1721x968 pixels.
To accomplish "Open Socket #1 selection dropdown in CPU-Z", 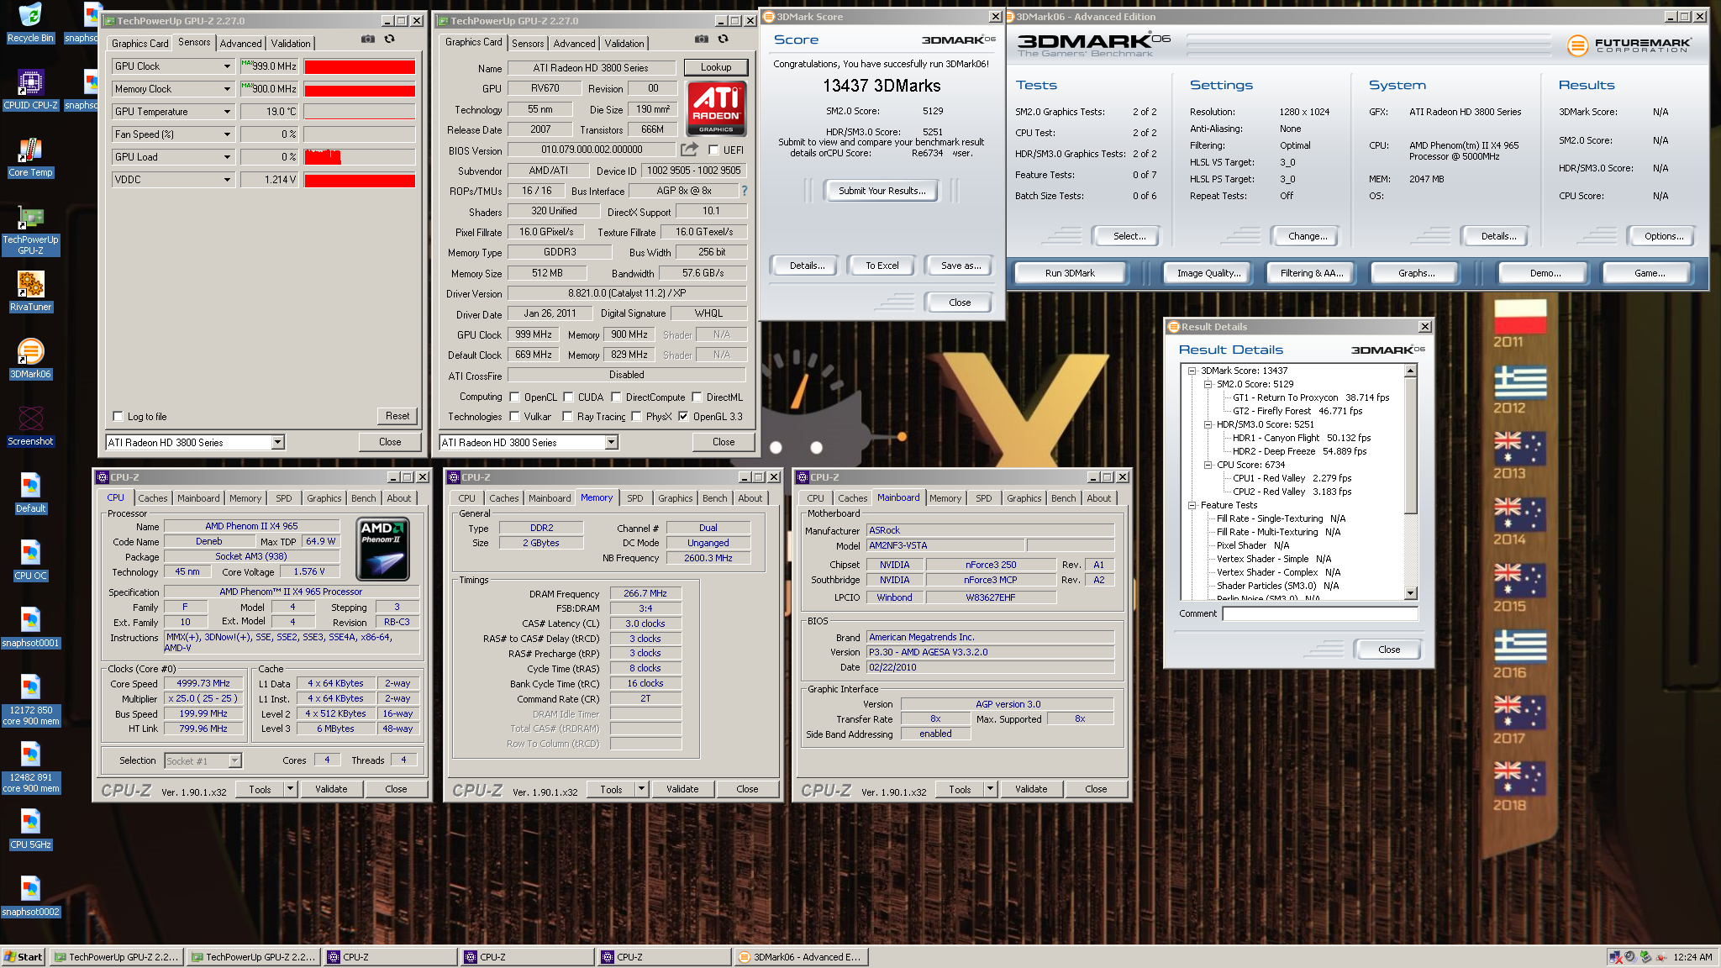I will tap(234, 761).
